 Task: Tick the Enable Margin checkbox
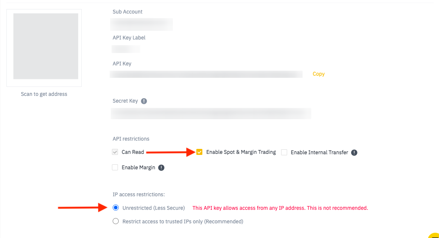coord(115,168)
